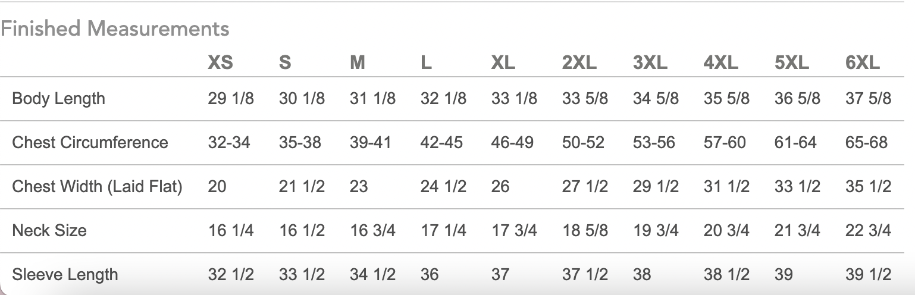Click chest circumference value 42-45
915x295 pixels.
(441, 142)
